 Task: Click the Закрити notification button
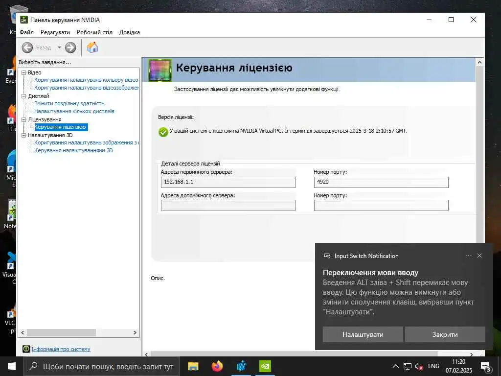click(445, 334)
